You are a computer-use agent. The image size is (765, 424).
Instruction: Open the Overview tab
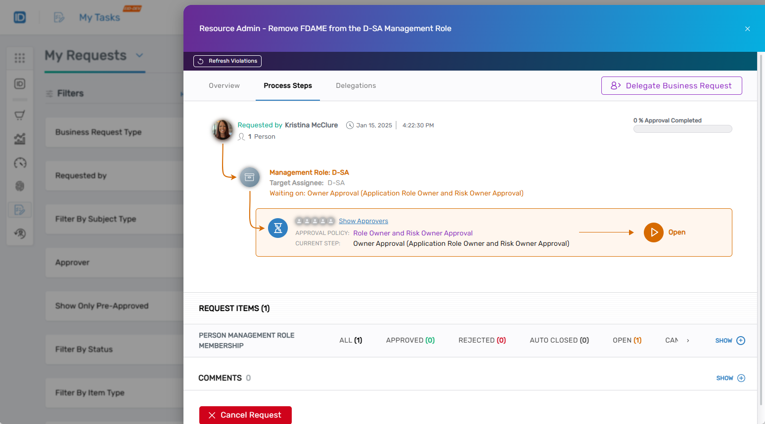(x=224, y=85)
